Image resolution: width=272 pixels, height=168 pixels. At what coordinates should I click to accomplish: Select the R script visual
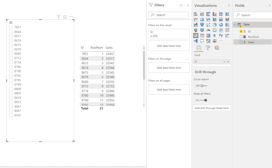(x=215, y=36)
